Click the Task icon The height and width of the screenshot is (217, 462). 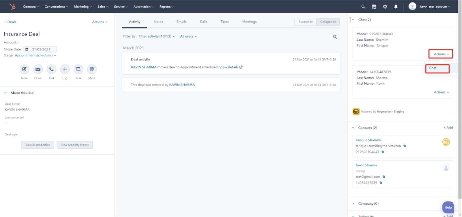click(78, 69)
